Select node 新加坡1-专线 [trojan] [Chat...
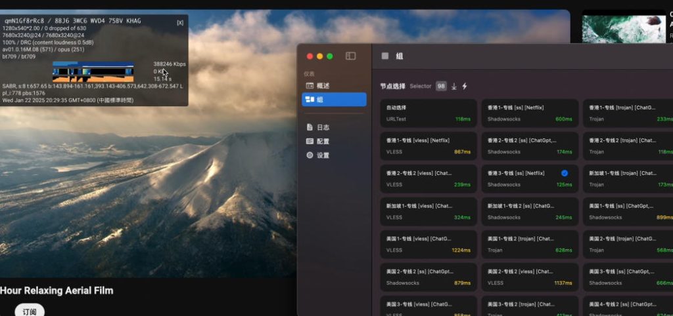 tap(628, 179)
